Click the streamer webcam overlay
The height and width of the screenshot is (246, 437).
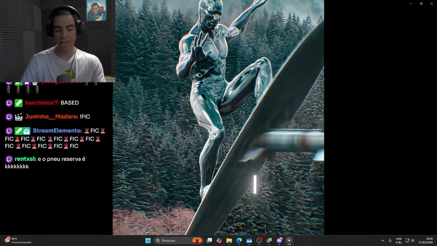tap(57, 41)
